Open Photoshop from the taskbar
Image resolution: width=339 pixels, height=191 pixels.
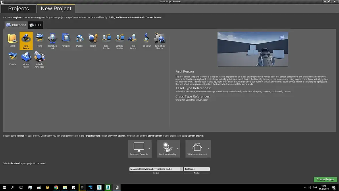[90, 187]
